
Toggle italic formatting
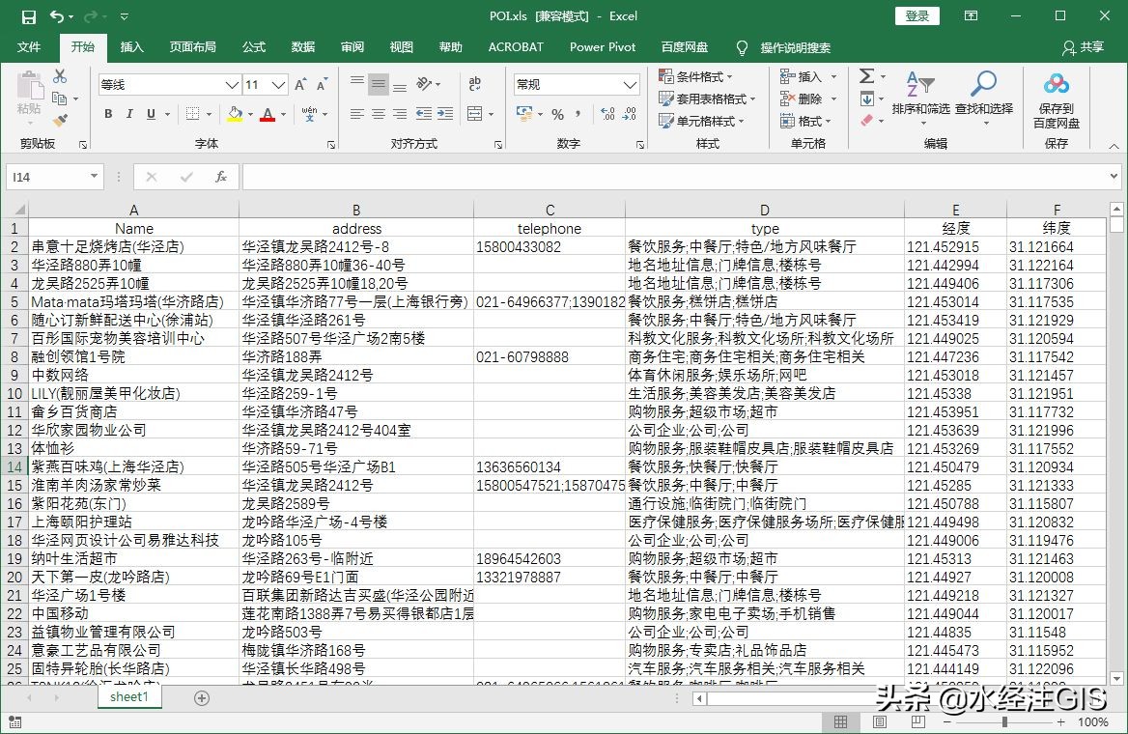click(x=130, y=114)
